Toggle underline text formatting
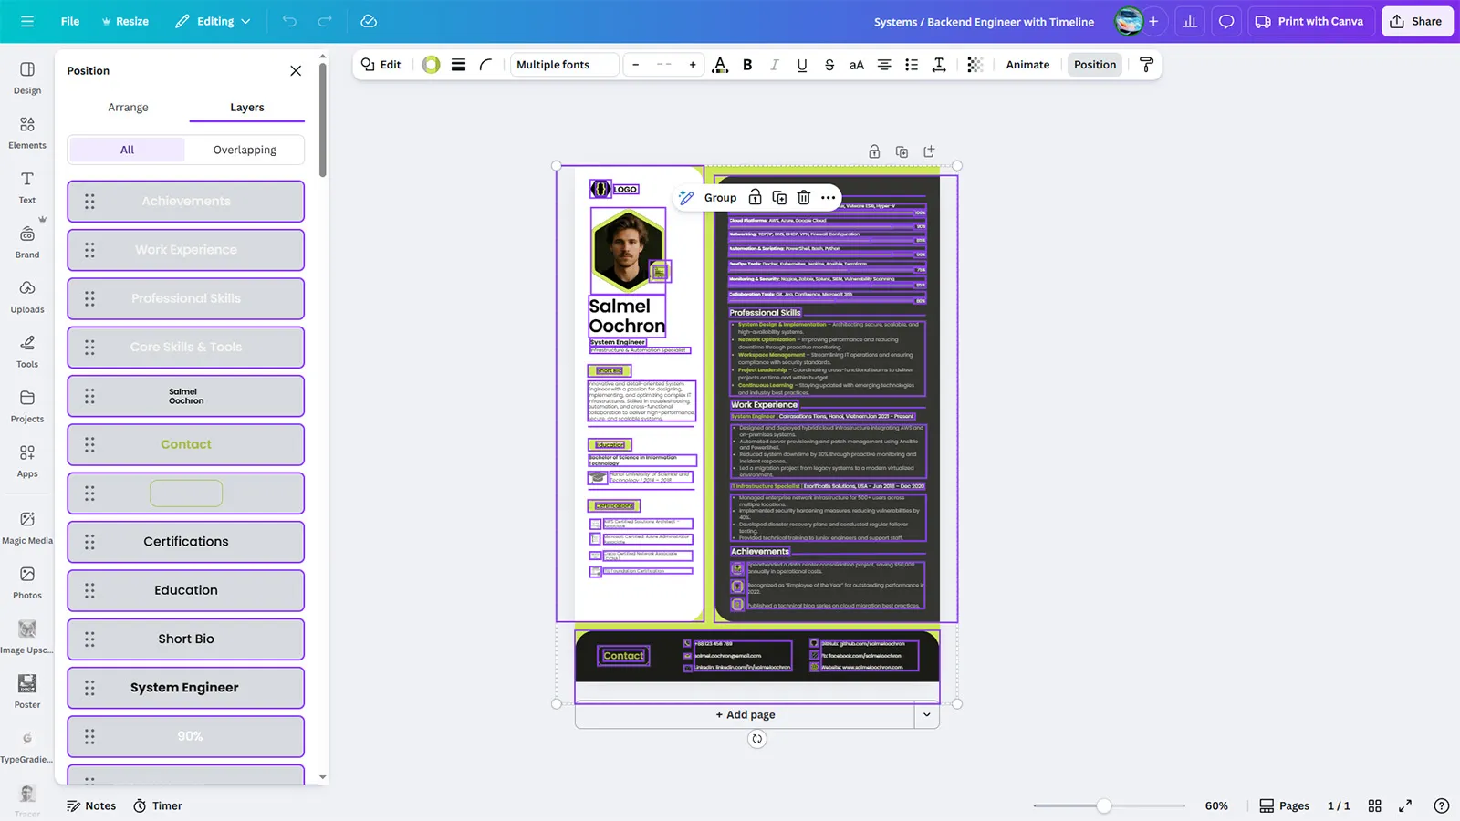Image resolution: width=1460 pixels, height=821 pixels. pos(801,65)
